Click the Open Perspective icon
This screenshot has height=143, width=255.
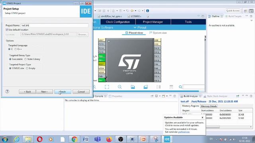245,11
